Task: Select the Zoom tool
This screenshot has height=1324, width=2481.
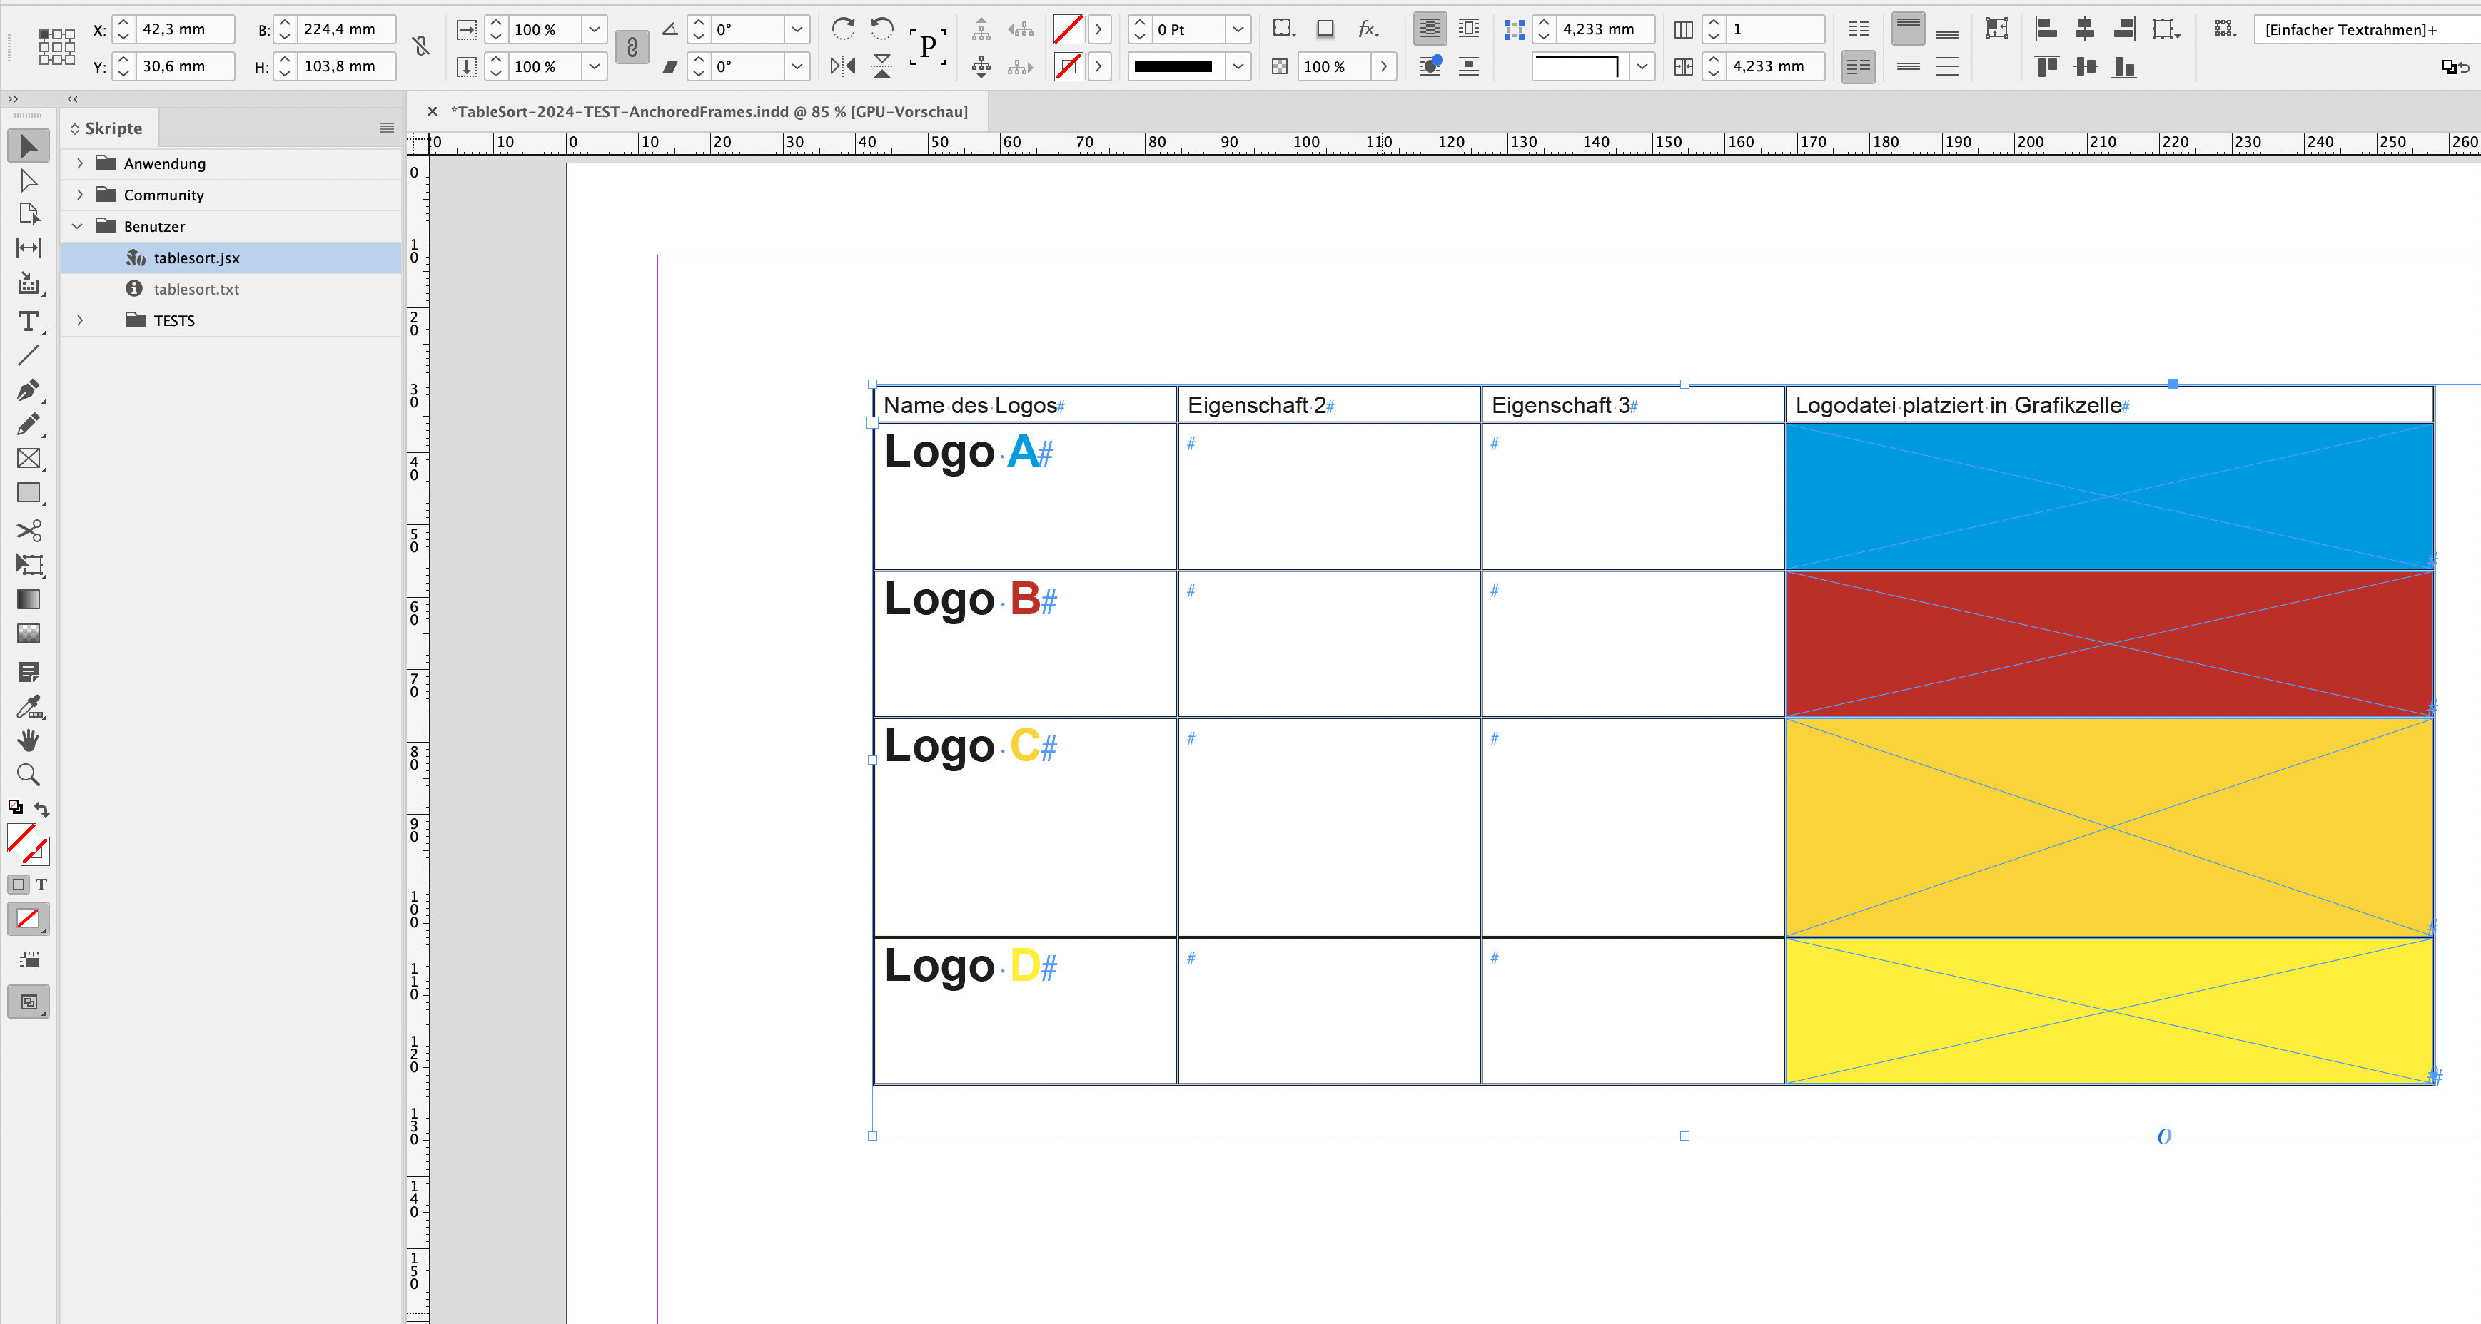Action: 29,774
